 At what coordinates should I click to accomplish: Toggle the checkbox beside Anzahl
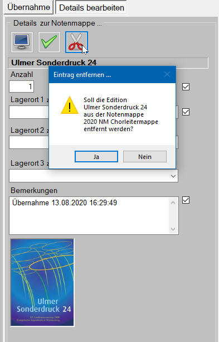coord(186,87)
